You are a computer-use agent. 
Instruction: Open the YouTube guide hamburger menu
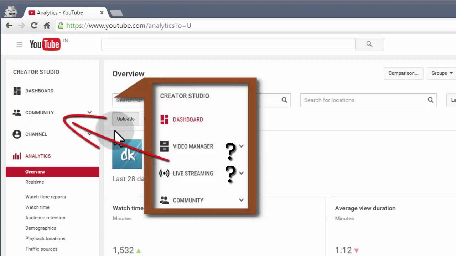[x=19, y=44]
